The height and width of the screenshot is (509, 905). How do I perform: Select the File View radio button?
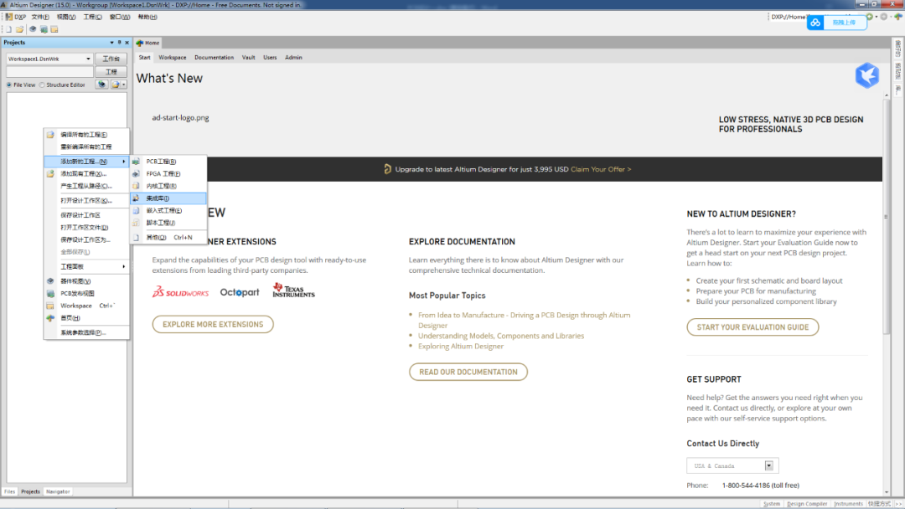[x=8, y=85]
